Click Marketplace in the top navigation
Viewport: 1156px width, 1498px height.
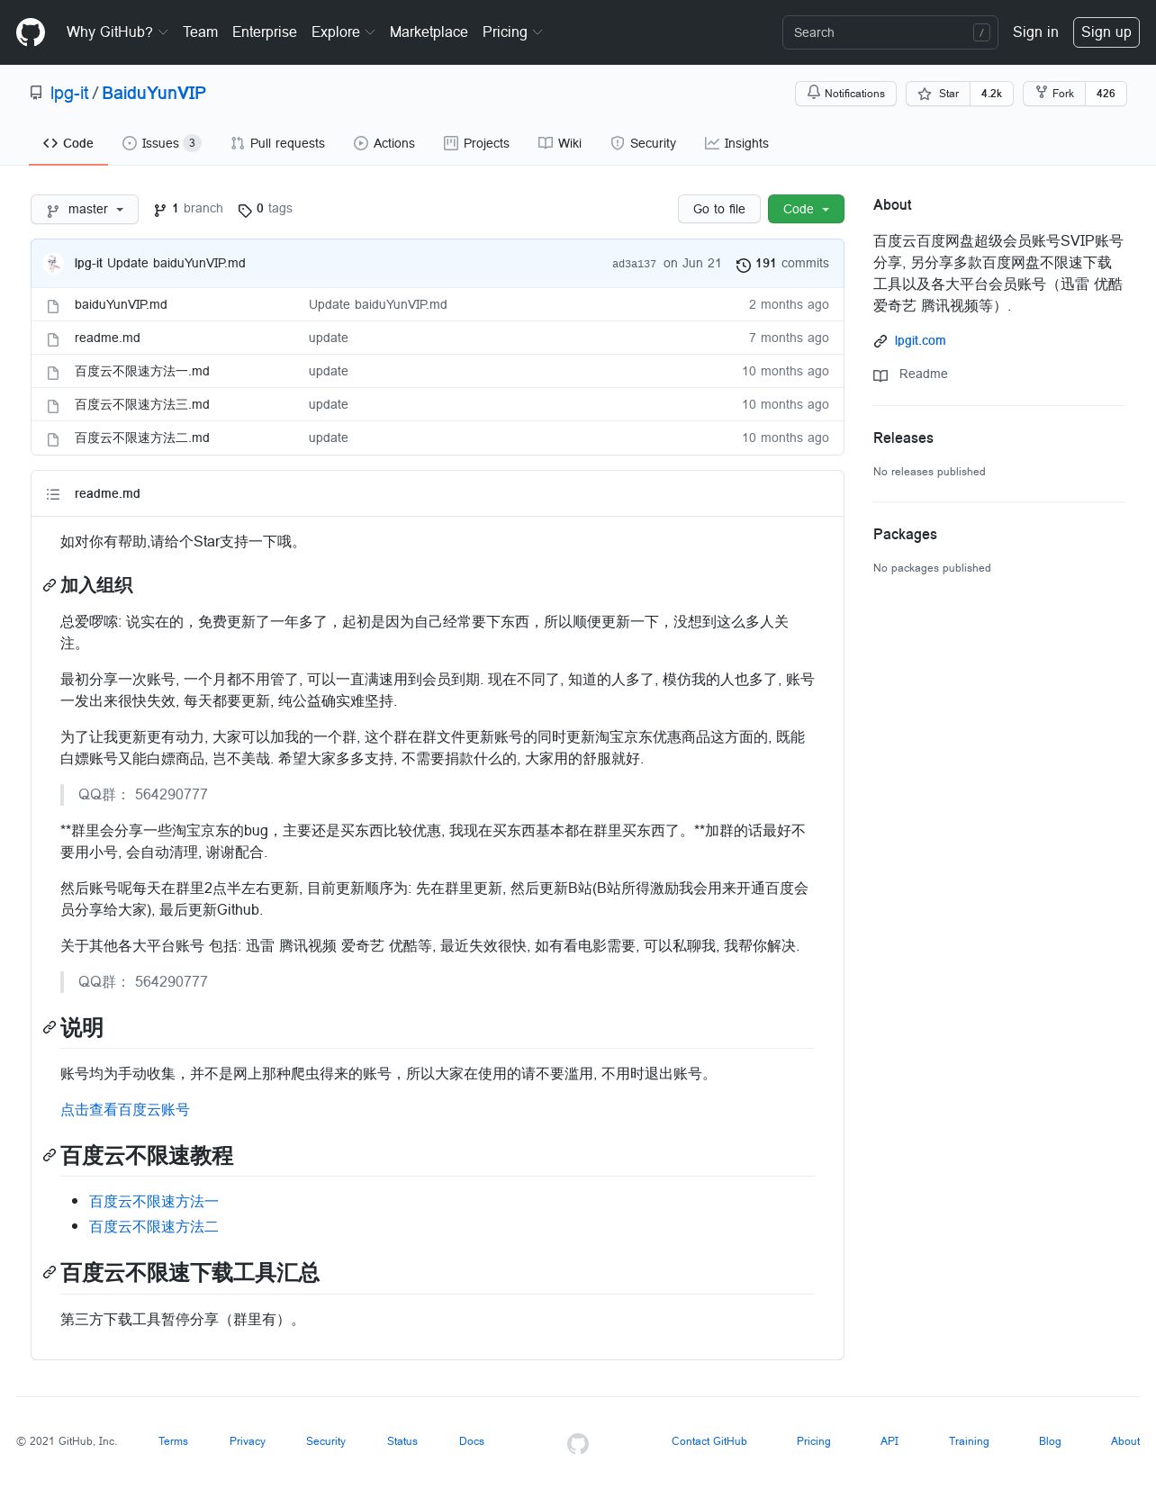429,32
